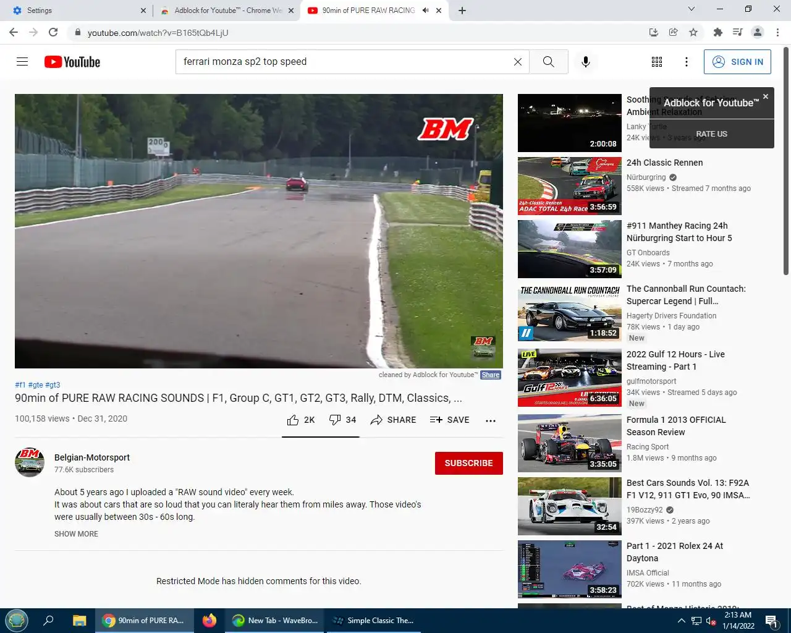Open the Chrome extensions puzzle icon

(x=717, y=32)
